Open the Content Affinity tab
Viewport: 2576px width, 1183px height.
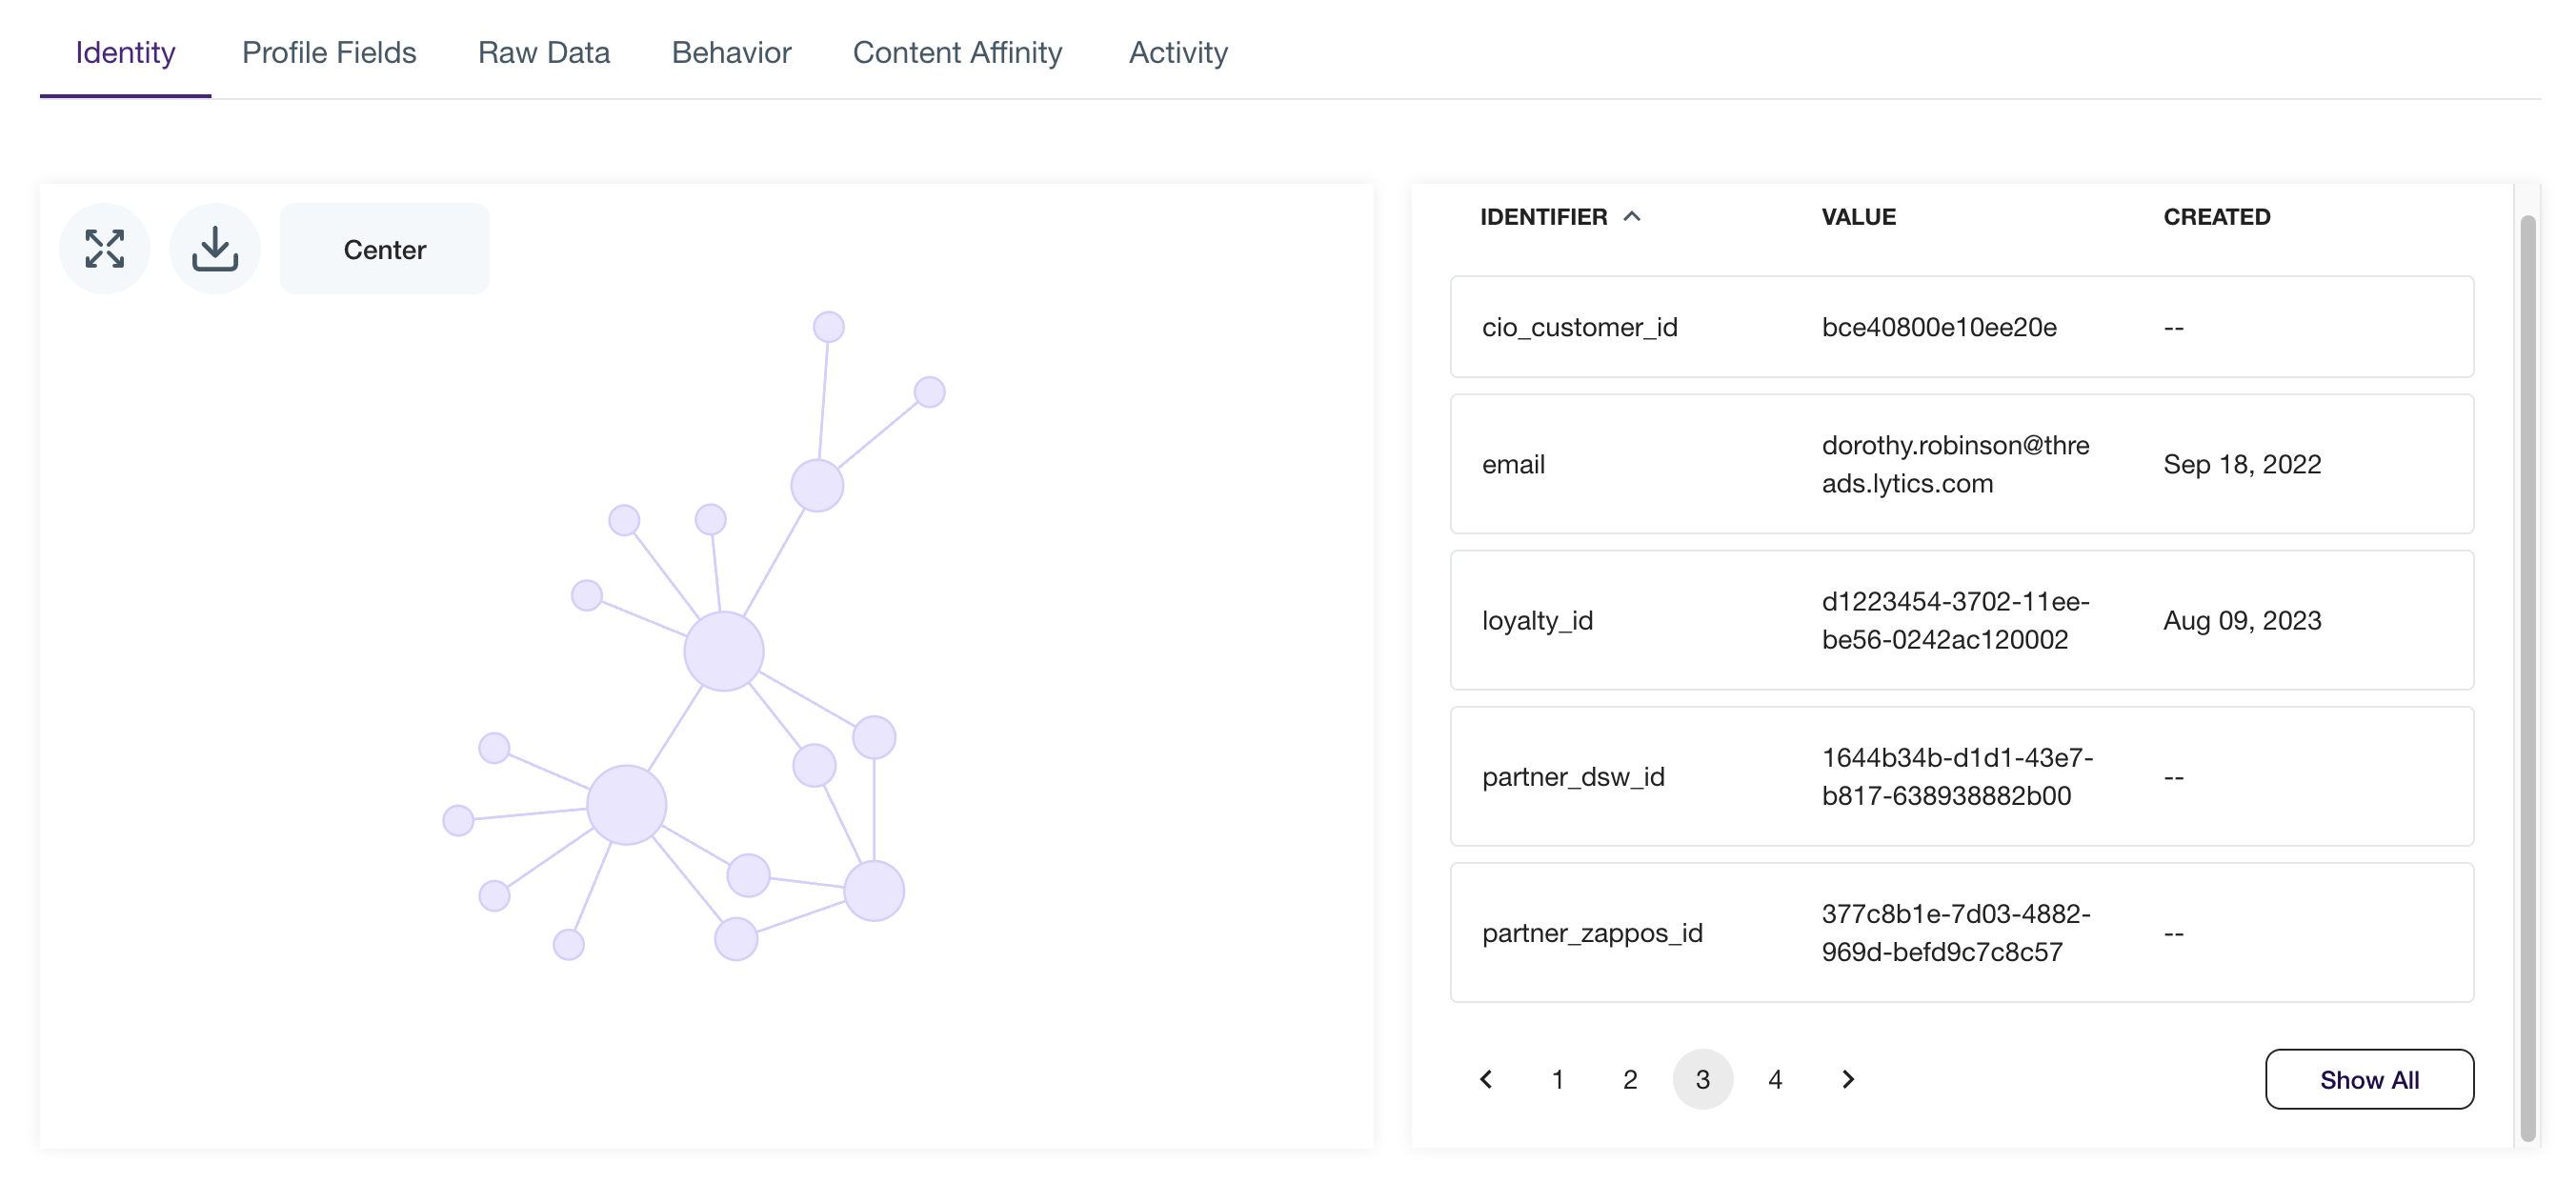[957, 52]
